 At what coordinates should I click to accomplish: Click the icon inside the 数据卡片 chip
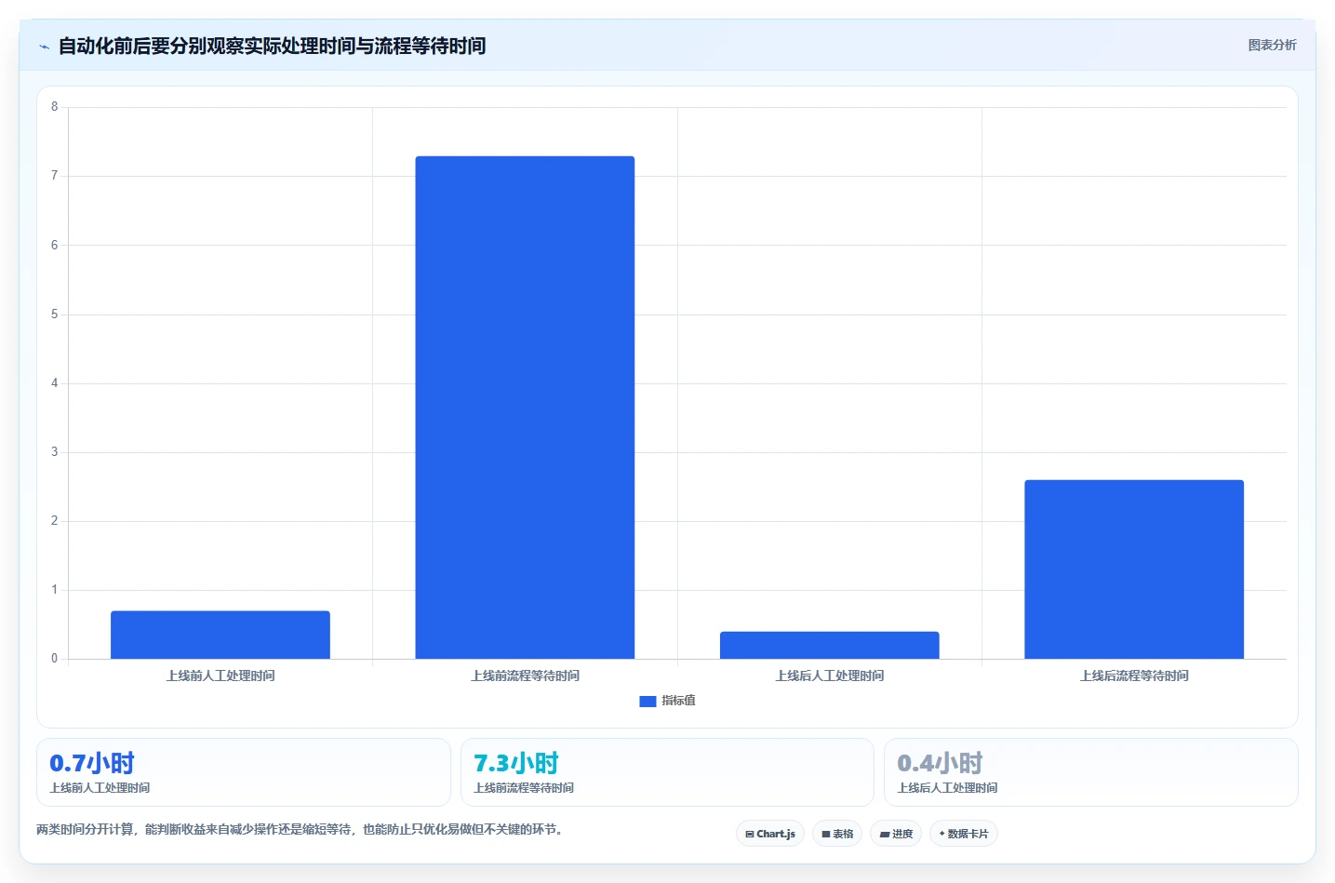click(x=941, y=834)
